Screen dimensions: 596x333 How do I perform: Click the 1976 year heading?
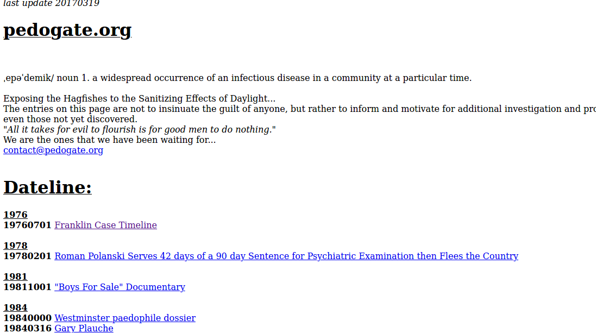coord(15,215)
